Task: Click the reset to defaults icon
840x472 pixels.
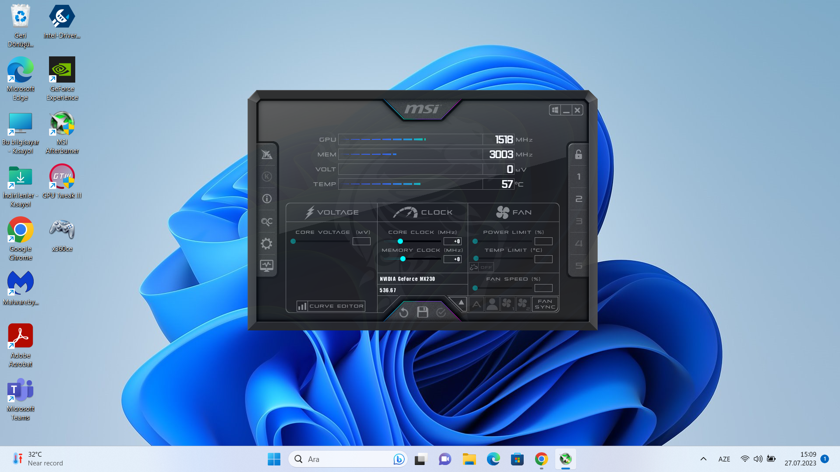Action: tap(403, 312)
